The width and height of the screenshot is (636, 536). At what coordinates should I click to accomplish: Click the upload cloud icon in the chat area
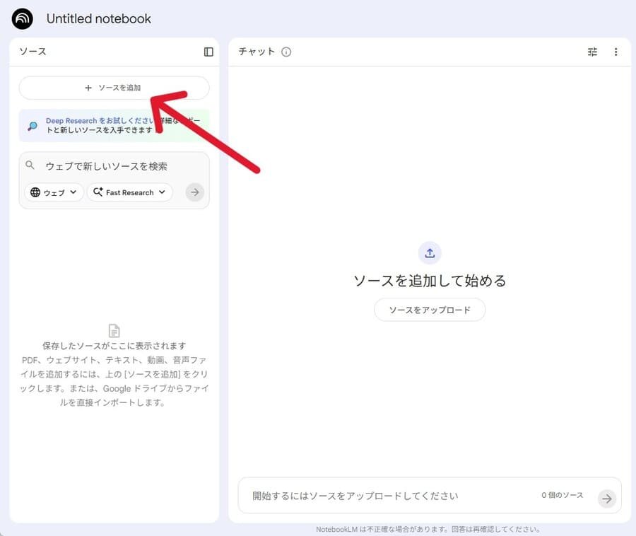click(x=430, y=252)
